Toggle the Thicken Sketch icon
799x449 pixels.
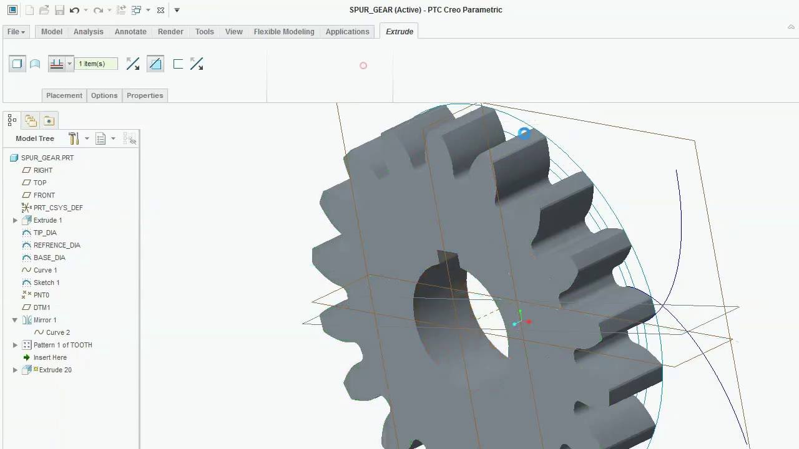tap(178, 64)
